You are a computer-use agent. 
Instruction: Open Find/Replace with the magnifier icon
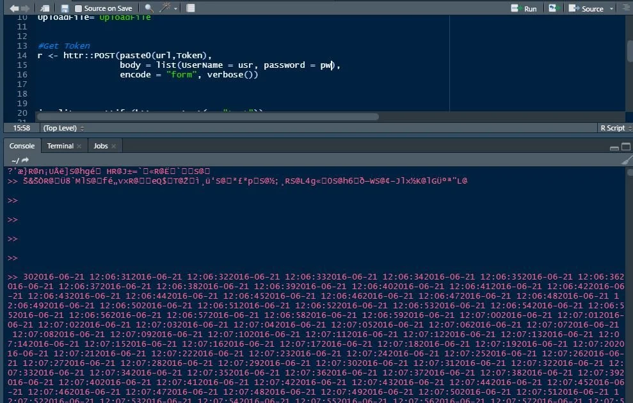click(x=148, y=8)
